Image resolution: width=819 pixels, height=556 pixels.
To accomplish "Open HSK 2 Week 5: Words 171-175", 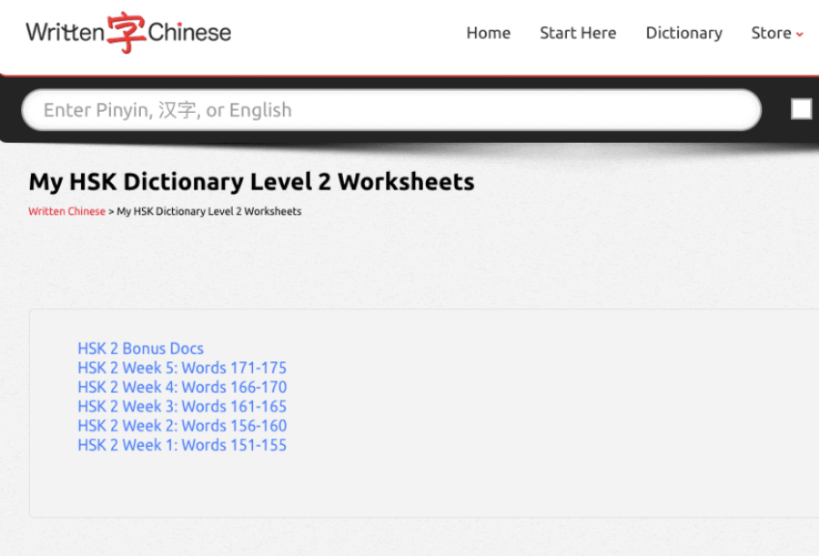I will coord(182,368).
